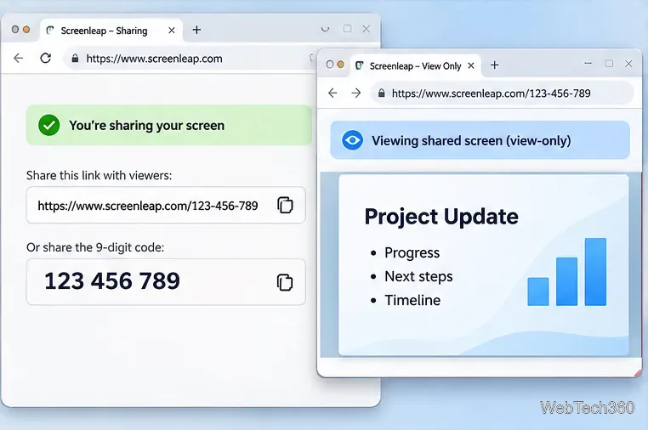Focus the View Only window address bar
The image size is (648, 430).
coord(502,93)
